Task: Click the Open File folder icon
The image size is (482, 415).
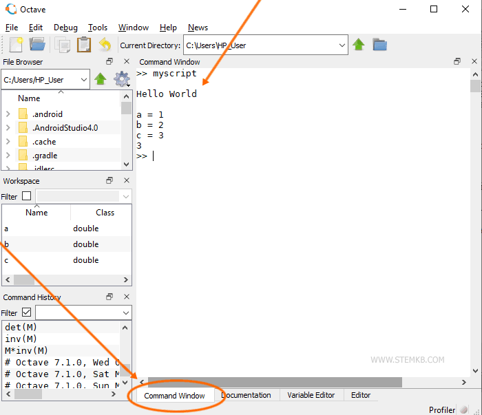Action: tap(37, 45)
